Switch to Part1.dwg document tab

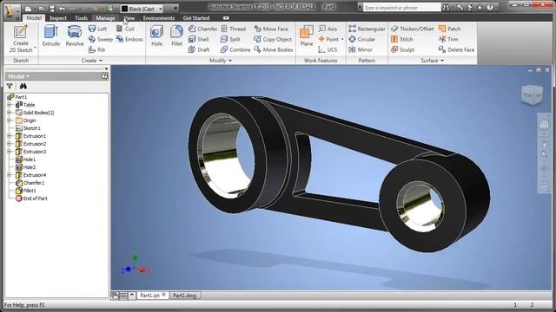pyautogui.click(x=184, y=296)
